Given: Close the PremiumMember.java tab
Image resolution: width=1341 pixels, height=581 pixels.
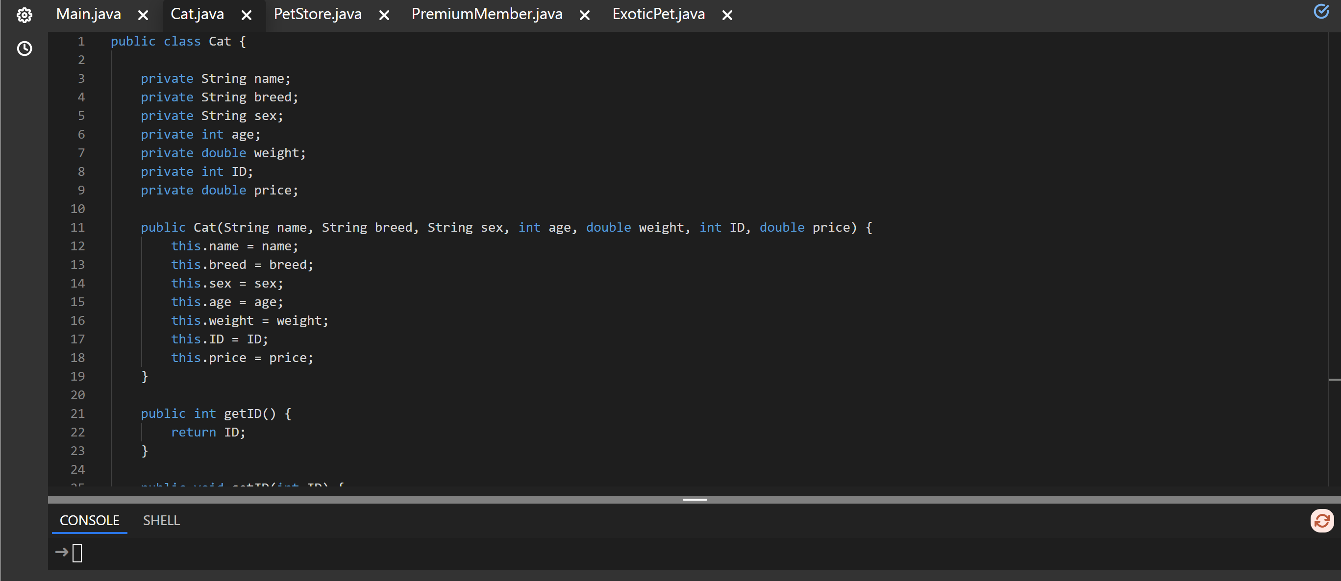Looking at the screenshot, I should click(x=585, y=15).
